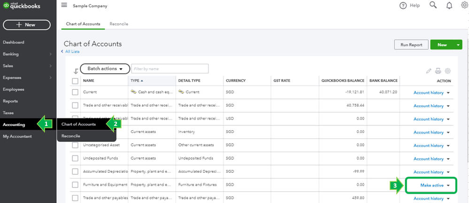Open the notifications bell
This screenshot has height=203, width=469.
449,6
